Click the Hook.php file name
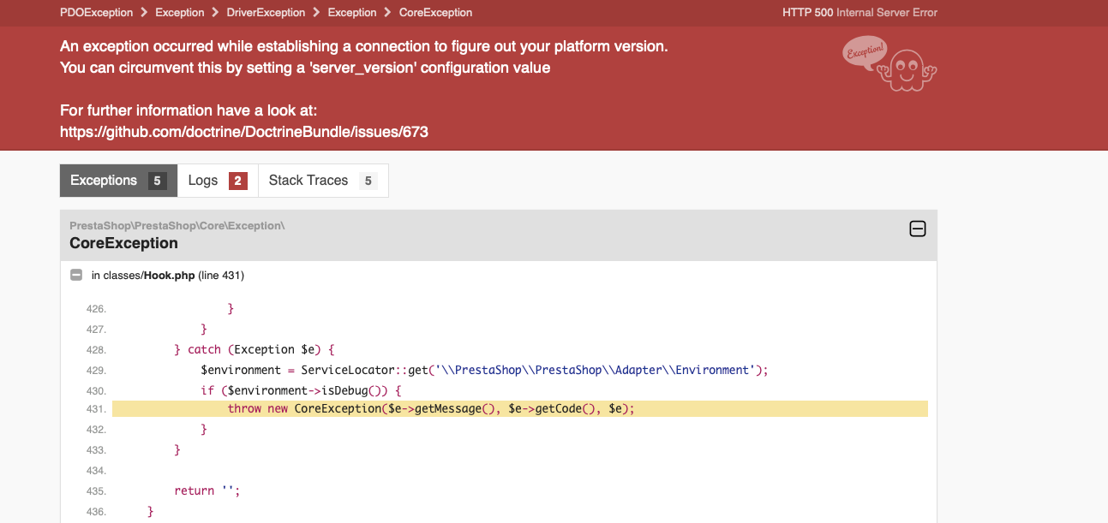Screen dimensions: 1108x523 [x=169, y=276]
